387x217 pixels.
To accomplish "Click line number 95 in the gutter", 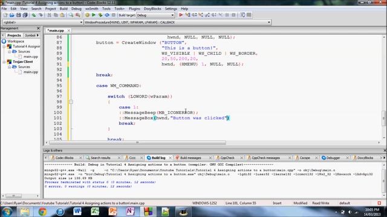I will click(58, 86).
